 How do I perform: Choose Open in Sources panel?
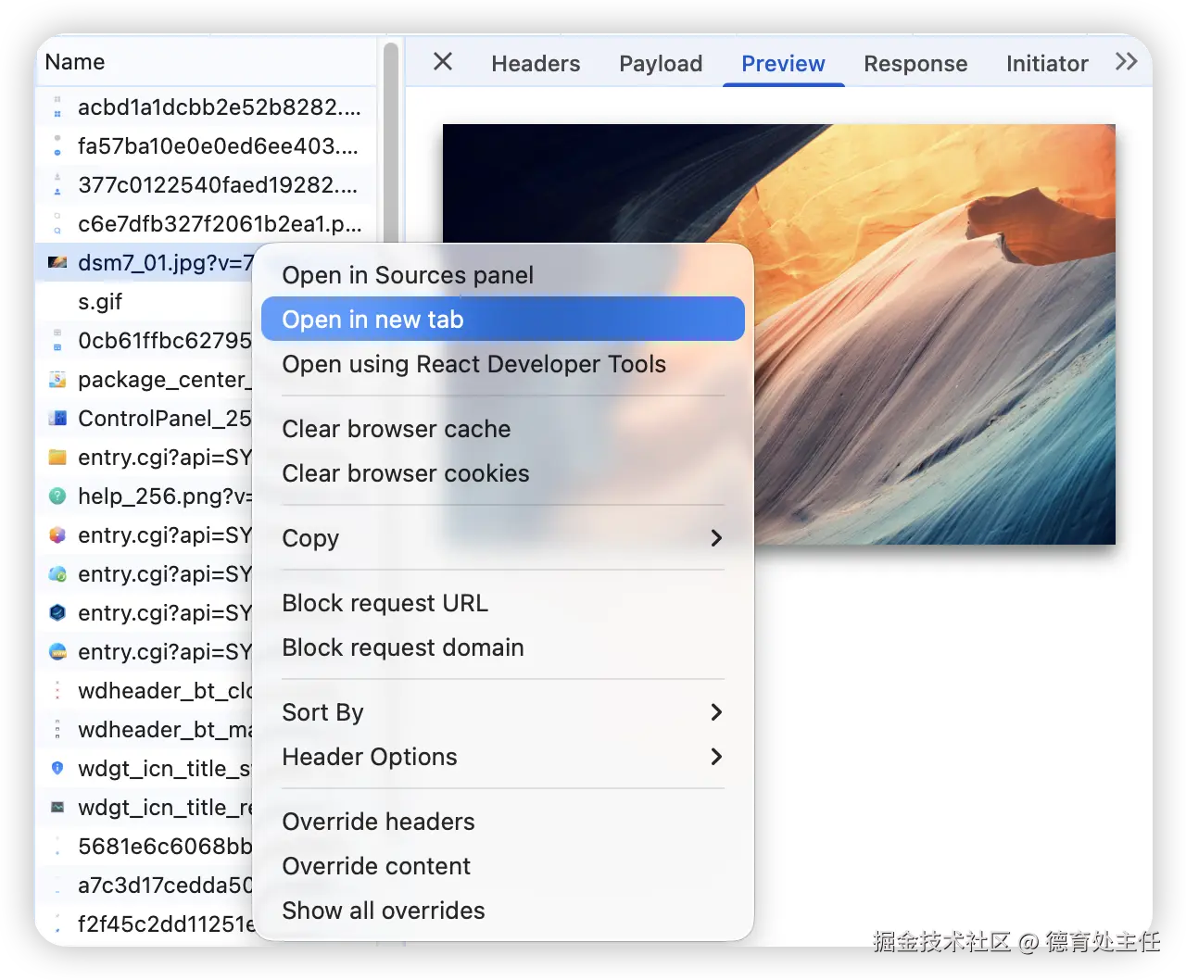[x=503, y=275]
